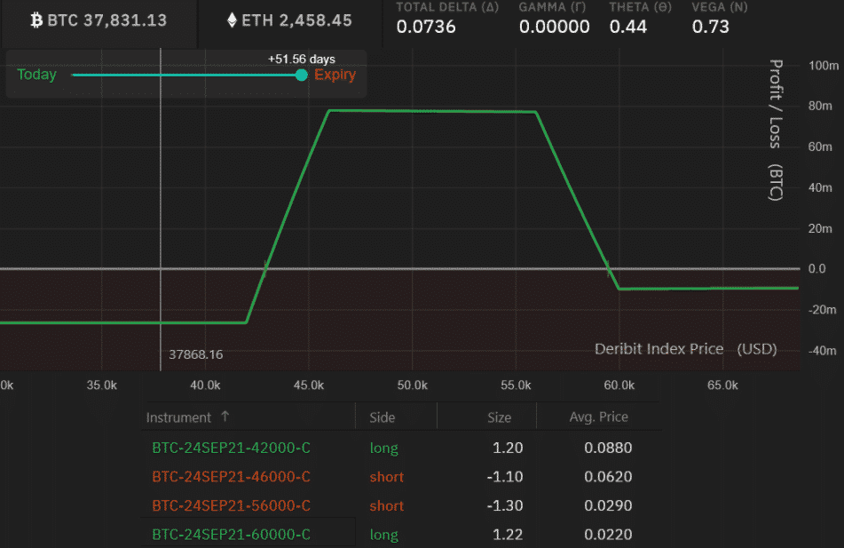Click the Instrument column sort arrow

pyautogui.click(x=225, y=416)
